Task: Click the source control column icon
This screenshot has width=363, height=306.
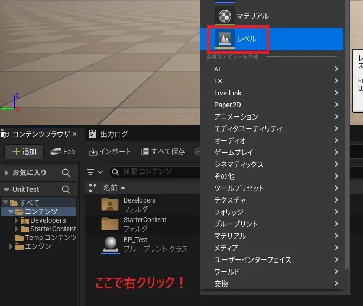Action: click(x=93, y=188)
